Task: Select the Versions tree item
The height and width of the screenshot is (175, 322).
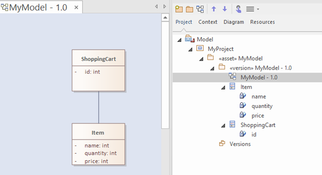Action: tap(240, 144)
